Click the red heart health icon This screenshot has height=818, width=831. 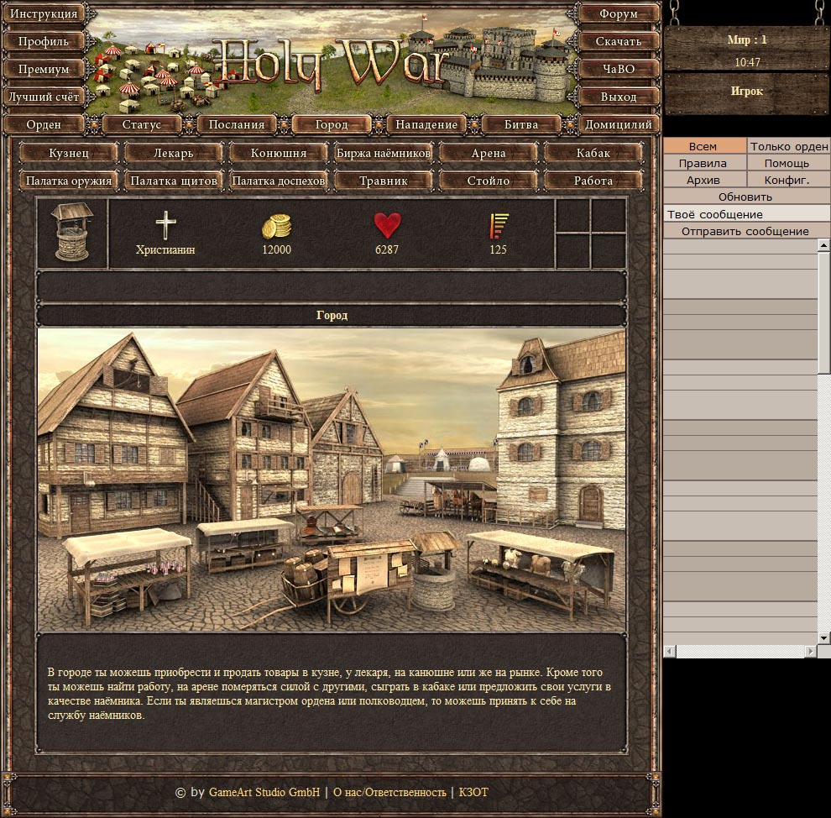click(387, 226)
